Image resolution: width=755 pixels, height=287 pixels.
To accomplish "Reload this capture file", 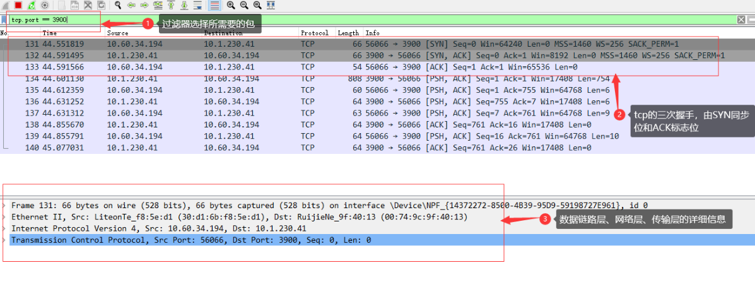I will (x=101, y=5).
